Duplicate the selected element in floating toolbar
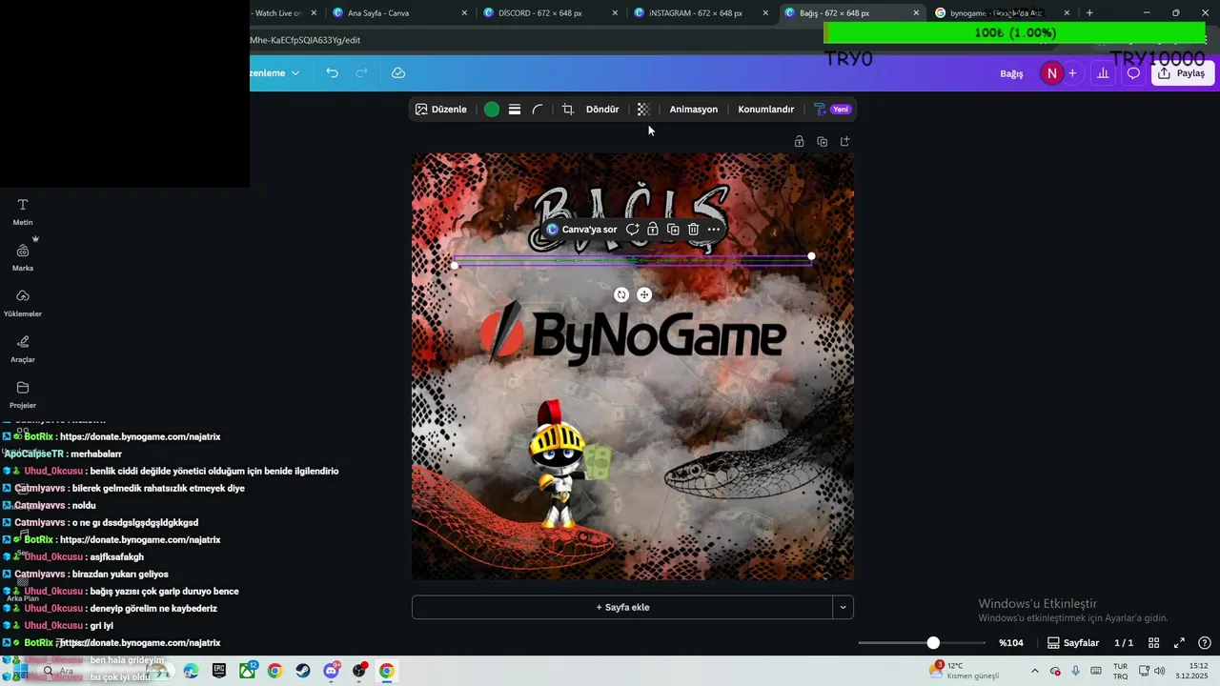Image resolution: width=1220 pixels, height=686 pixels. [x=673, y=230]
